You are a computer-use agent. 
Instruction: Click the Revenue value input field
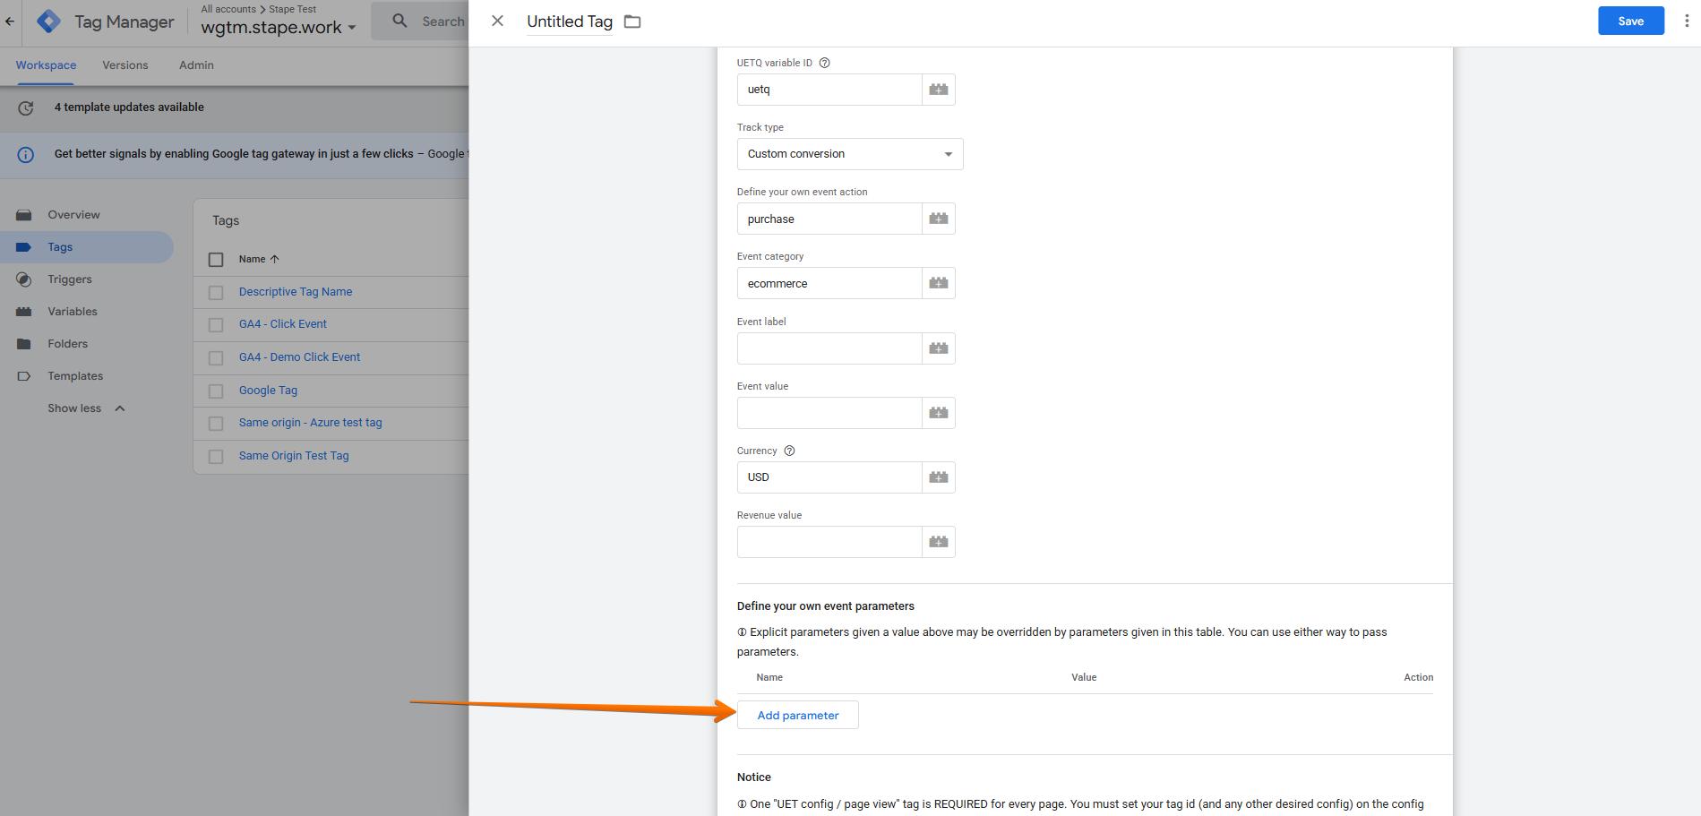[x=829, y=542]
